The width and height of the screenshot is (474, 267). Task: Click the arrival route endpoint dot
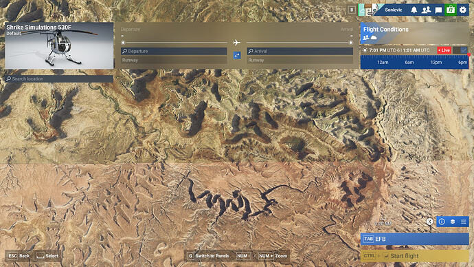coord(350,43)
